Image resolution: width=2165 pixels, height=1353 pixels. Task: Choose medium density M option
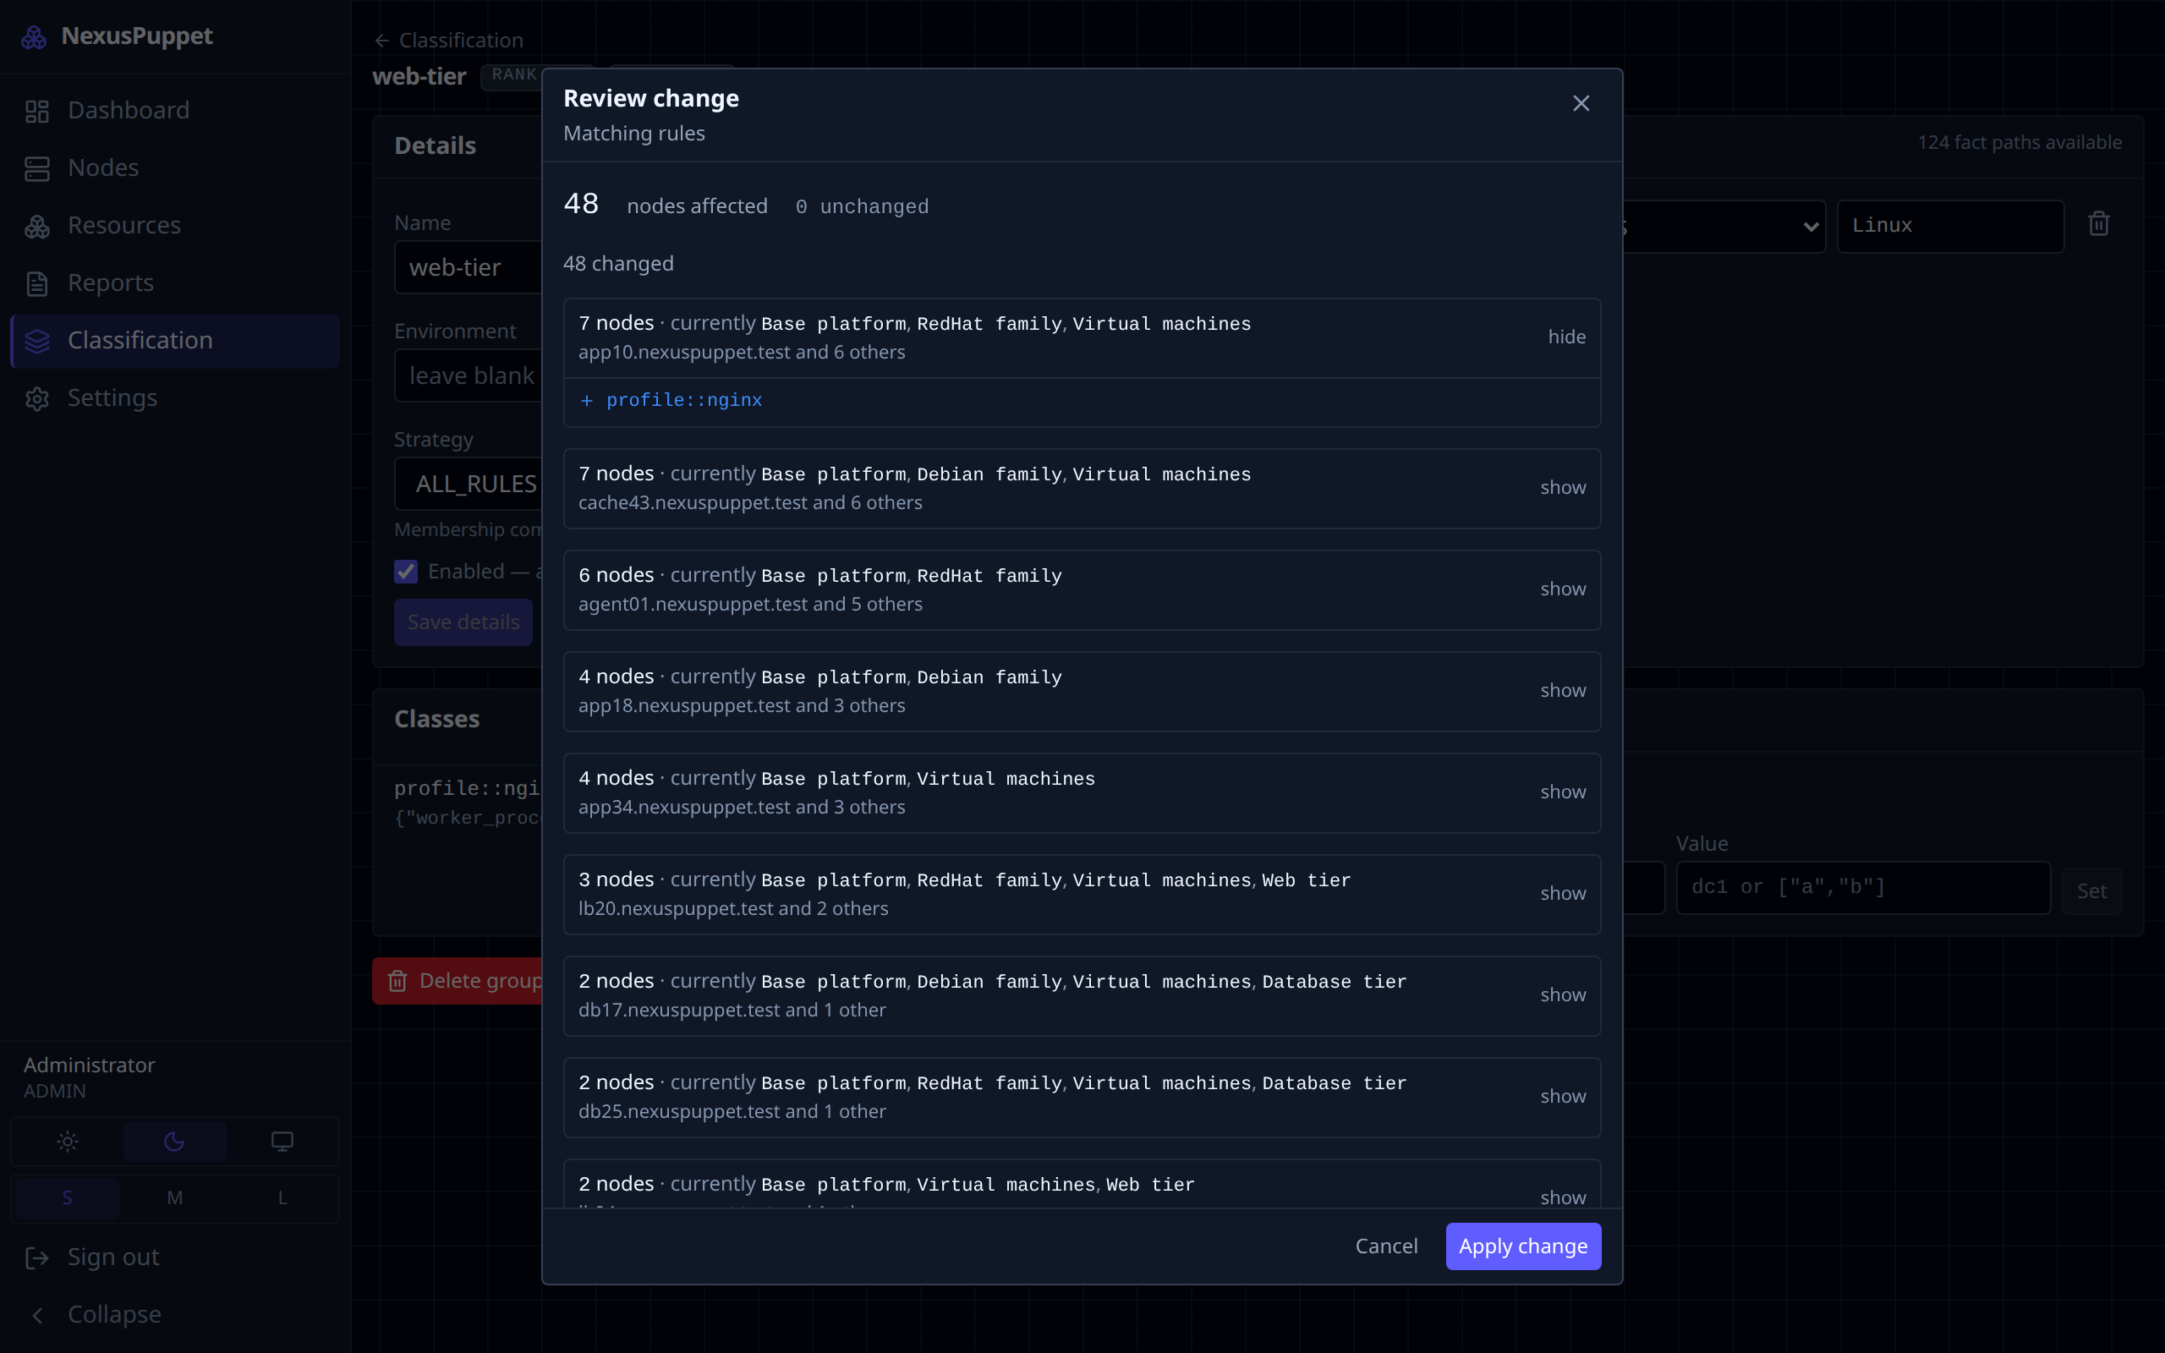click(x=174, y=1197)
